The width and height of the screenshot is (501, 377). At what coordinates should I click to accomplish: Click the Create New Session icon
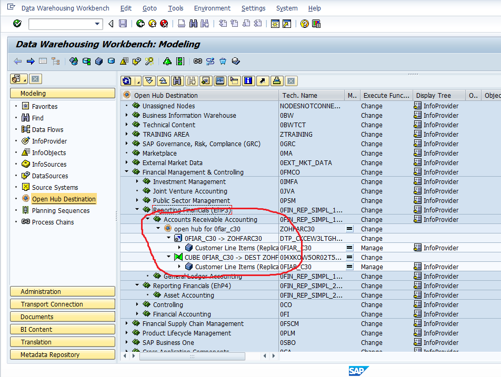[x=275, y=24]
